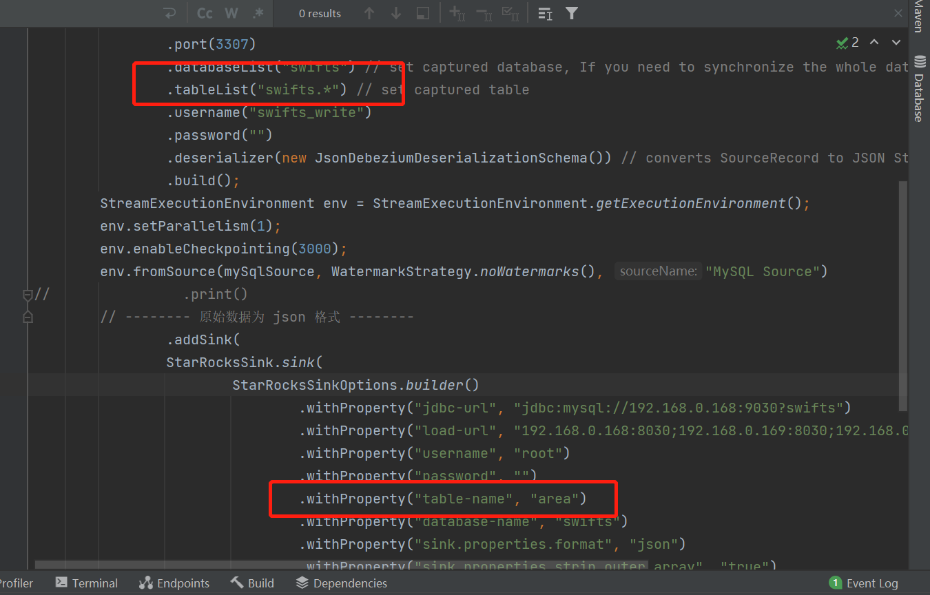Open the Maven tool window
Image resolution: width=930 pixels, height=595 pixels.
[x=919, y=17]
